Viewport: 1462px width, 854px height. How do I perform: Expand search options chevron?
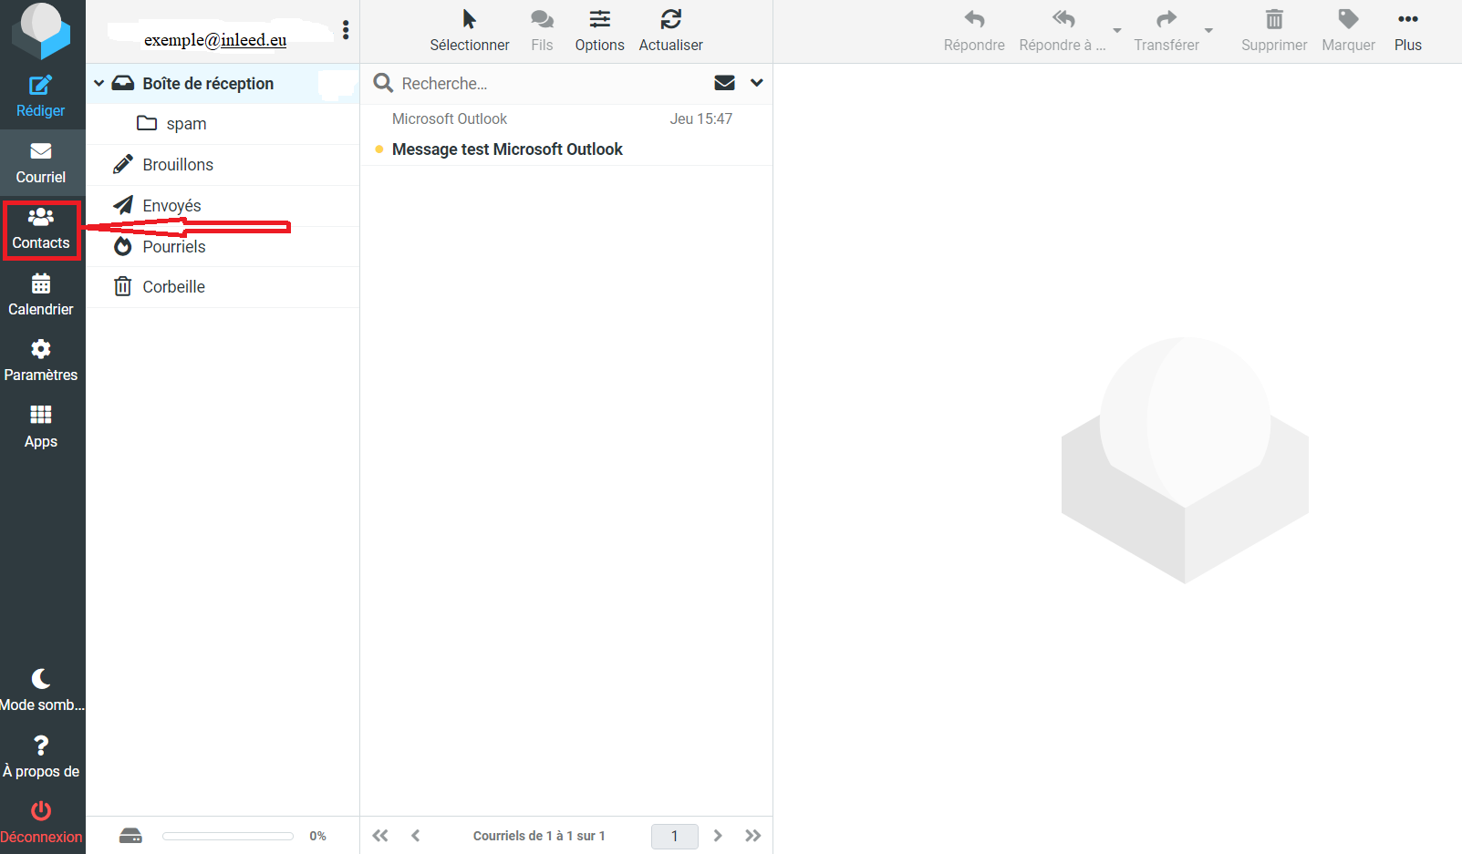pos(757,83)
